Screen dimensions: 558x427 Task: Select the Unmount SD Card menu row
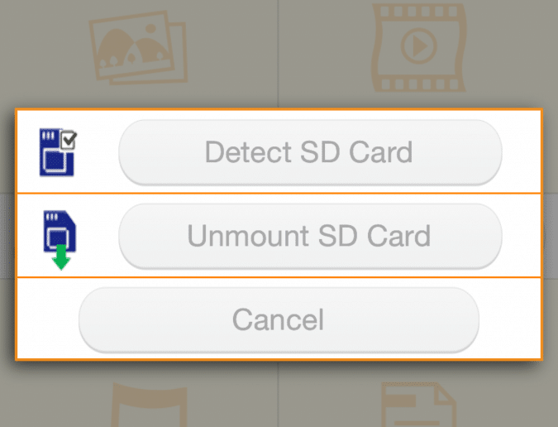click(x=279, y=235)
